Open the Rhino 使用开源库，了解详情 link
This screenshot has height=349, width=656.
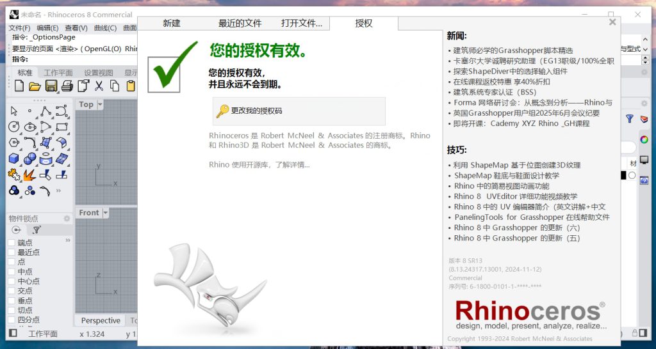pyautogui.click(x=259, y=164)
